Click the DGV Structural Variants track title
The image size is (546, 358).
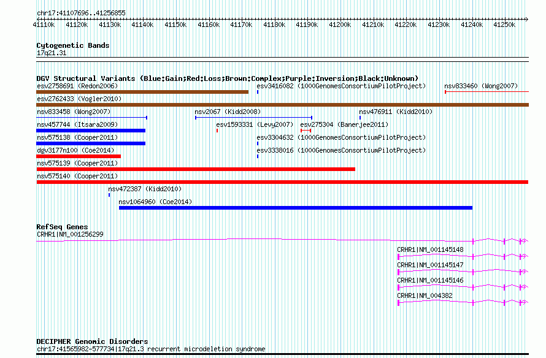(x=228, y=78)
